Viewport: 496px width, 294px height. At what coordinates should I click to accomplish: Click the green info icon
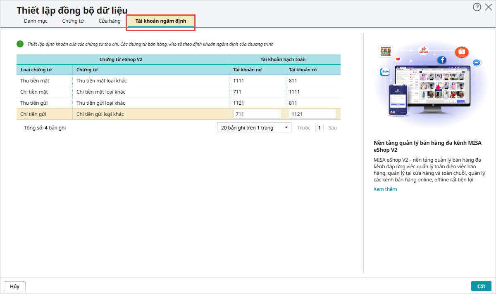coord(20,44)
